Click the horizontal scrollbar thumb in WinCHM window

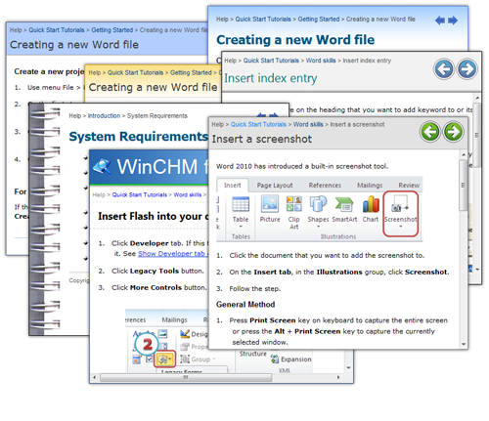point(186,377)
